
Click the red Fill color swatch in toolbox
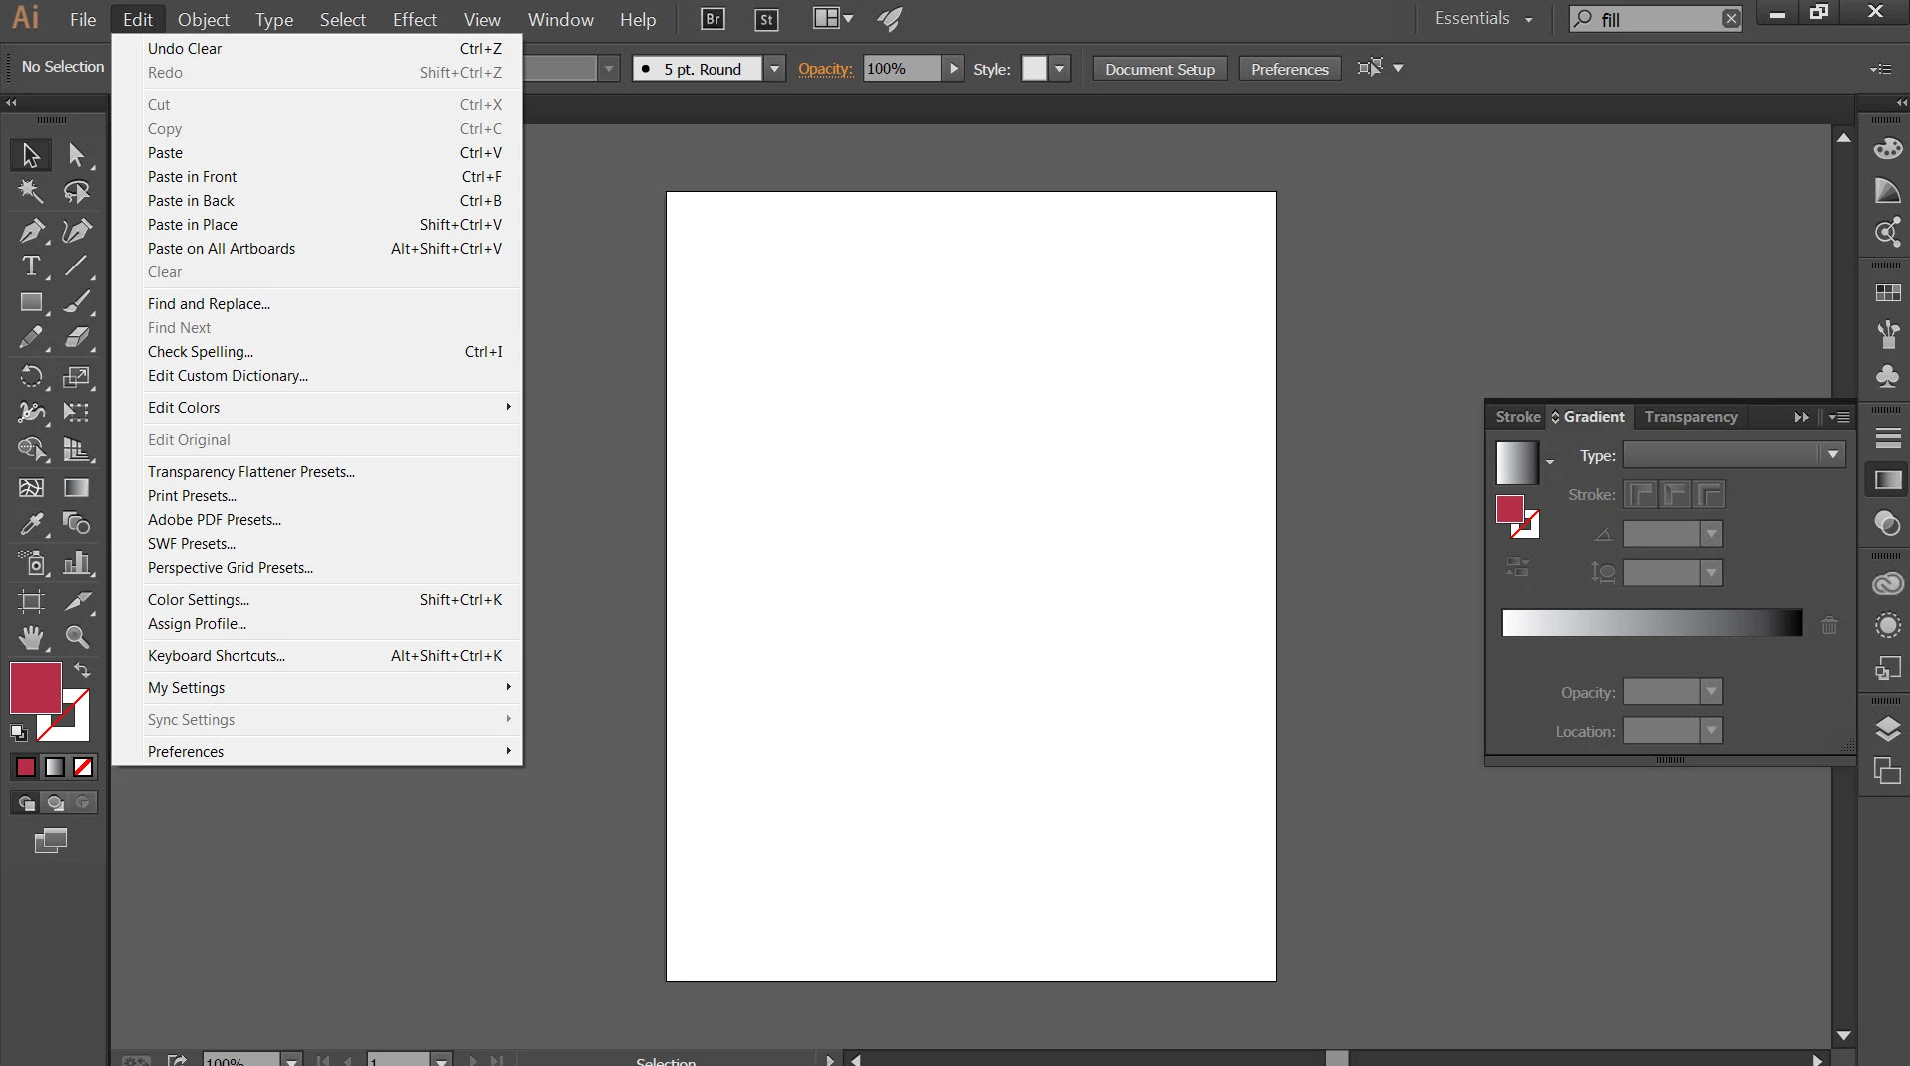coord(35,687)
